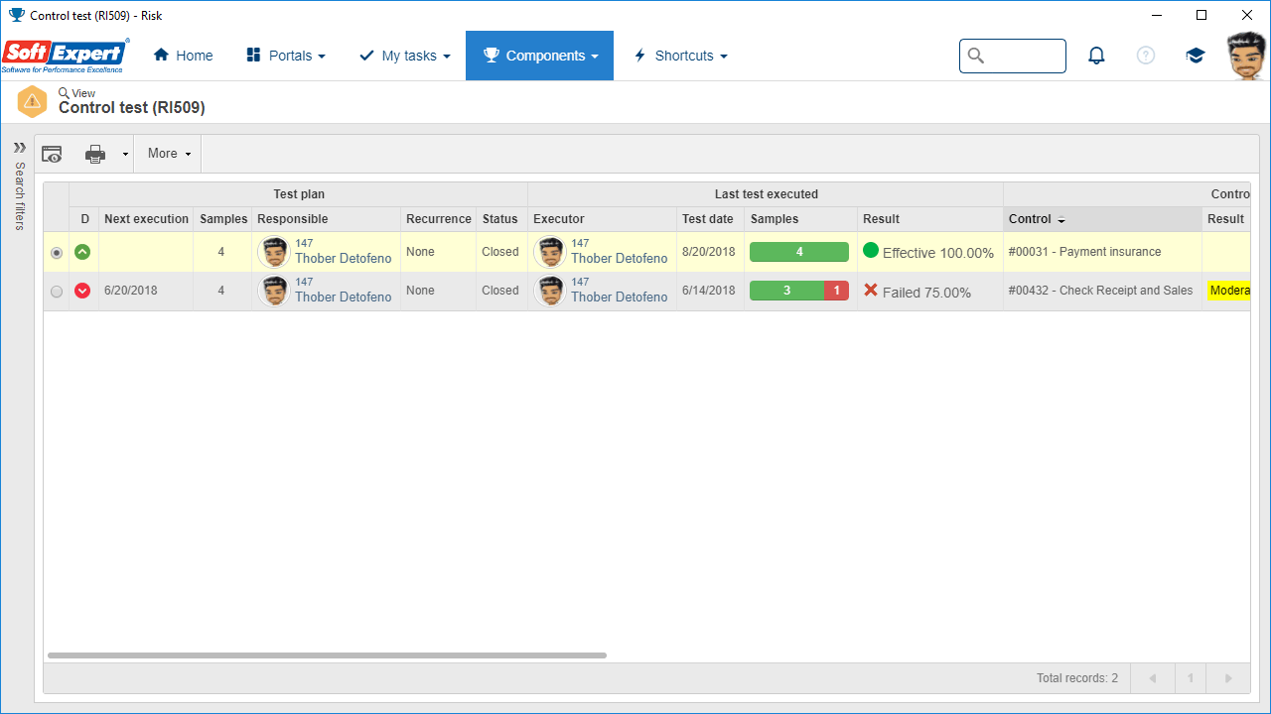Click the graduation cap training icon

(x=1196, y=56)
